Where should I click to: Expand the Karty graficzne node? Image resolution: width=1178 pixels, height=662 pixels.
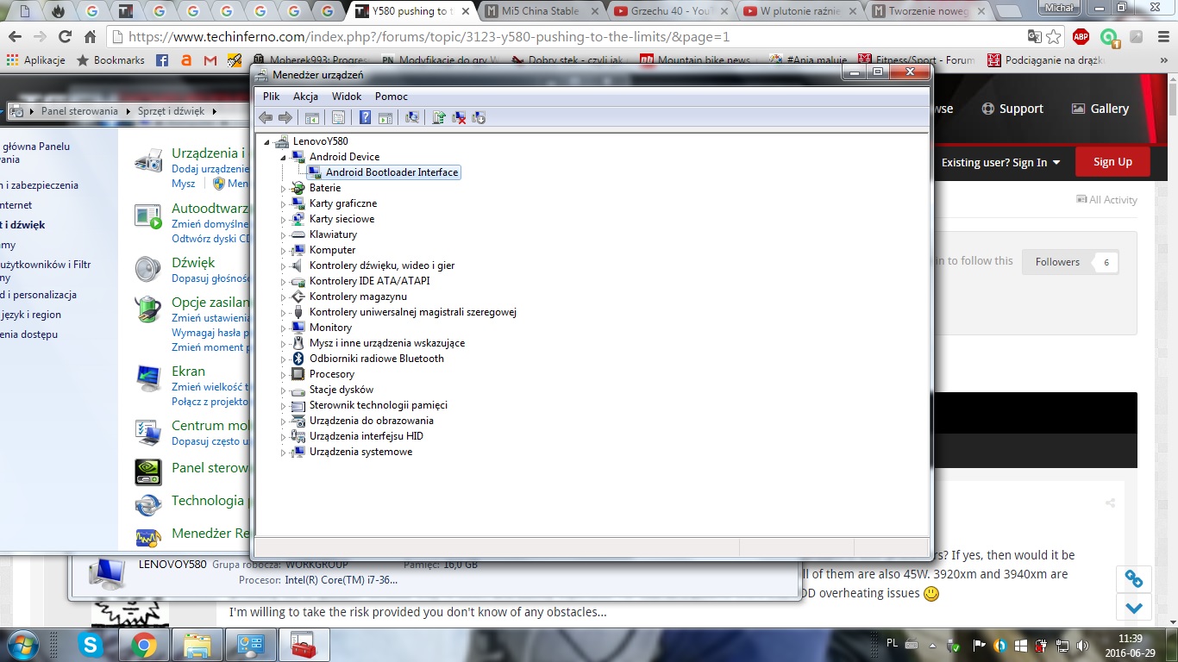(x=283, y=204)
